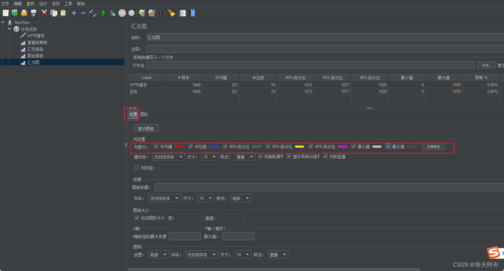
Task: Click the Copy toolbar icon
Action: point(53,13)
